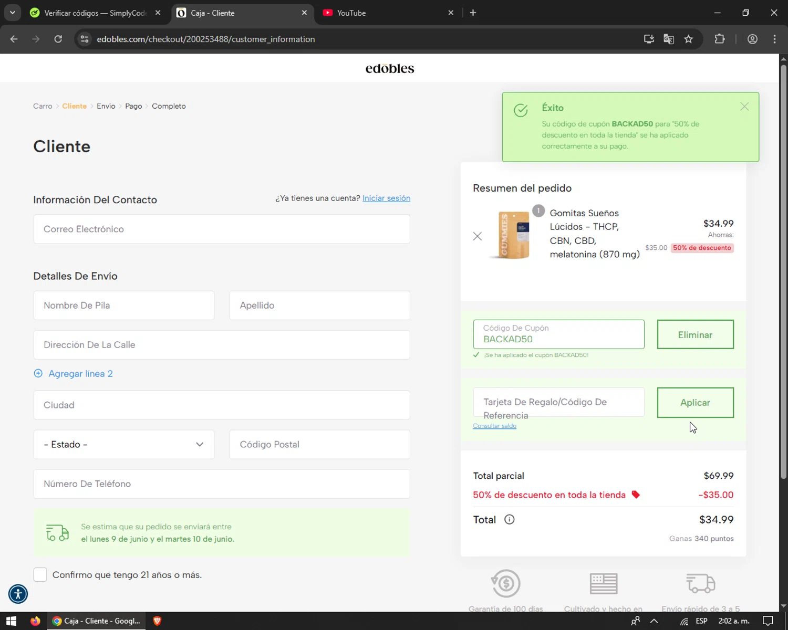Viewport: 788px width, 630px height.
Task: Open the Estado dropdown
Action: pyautogui.click(x=124, y=444)
